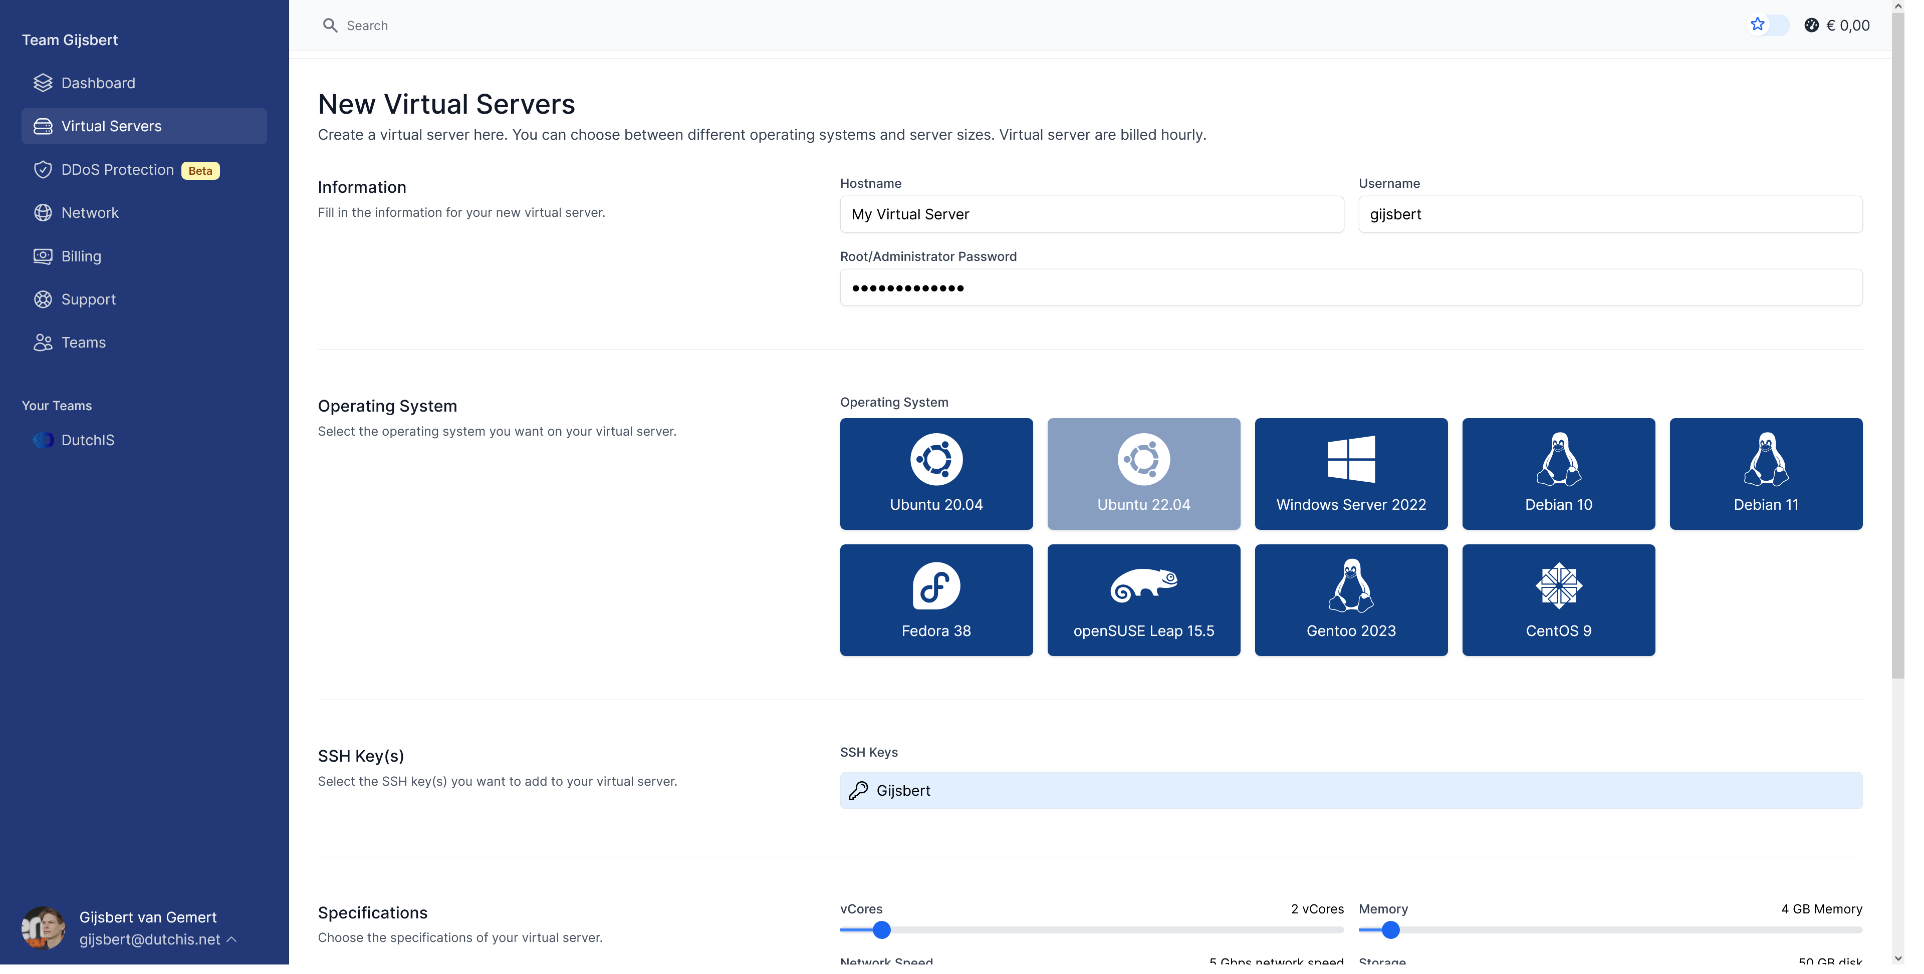Click Gijsbert van Gemert profile photo
The height and width of the screenshot is (974, 1924).
(43, 937)
